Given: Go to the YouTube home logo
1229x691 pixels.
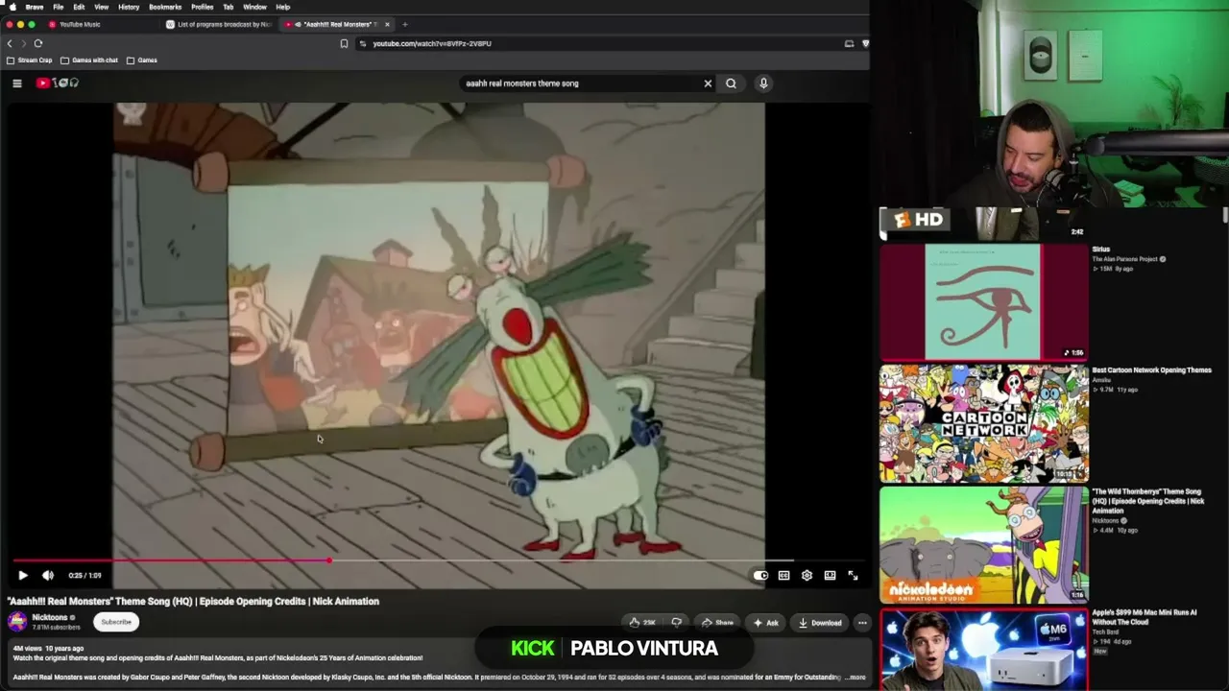Looking at the screenshot, I should tap(58, 83).
